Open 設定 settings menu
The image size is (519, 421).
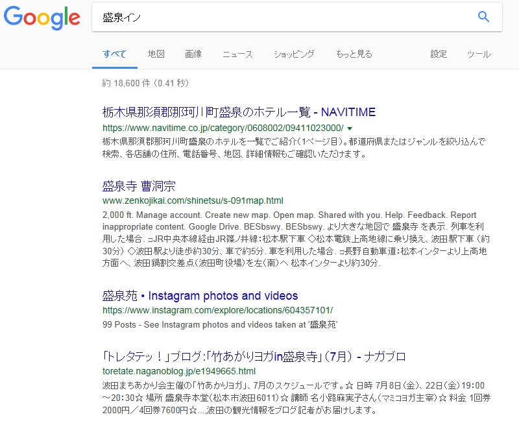coord(439,54)
